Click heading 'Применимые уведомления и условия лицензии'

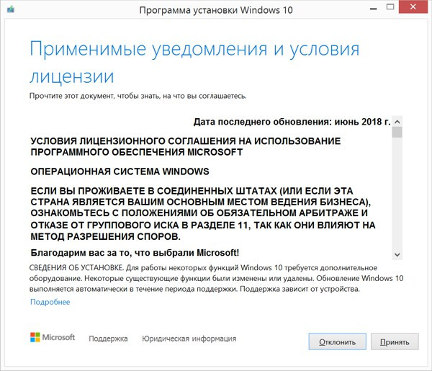pyautogui.click(x=194, y=62)
